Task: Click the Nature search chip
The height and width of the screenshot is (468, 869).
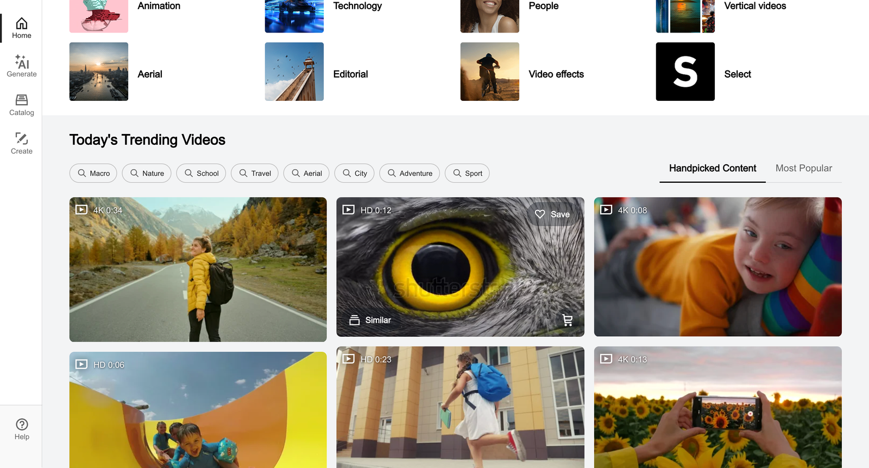Action: click(147, 173)
